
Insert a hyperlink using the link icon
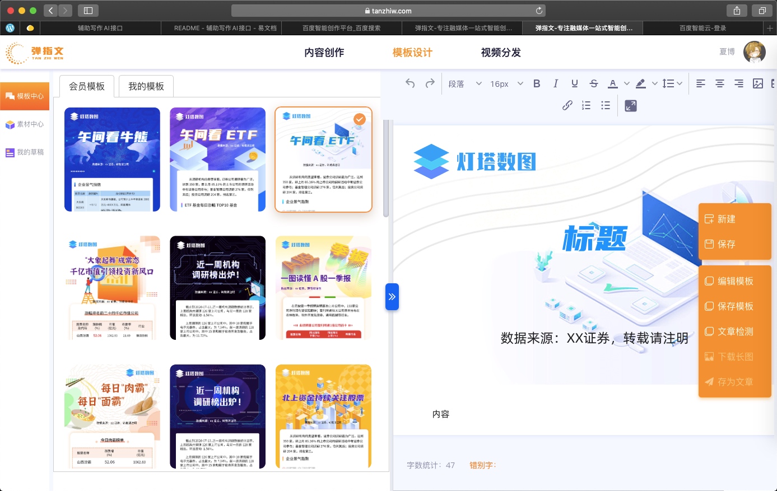[567, 105]
